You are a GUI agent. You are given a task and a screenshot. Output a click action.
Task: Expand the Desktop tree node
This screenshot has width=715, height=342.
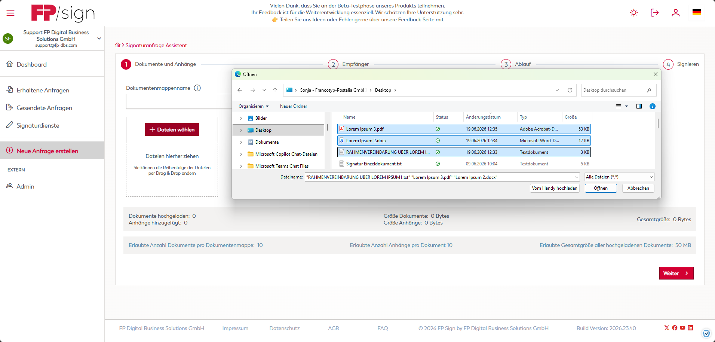point(241,130)
